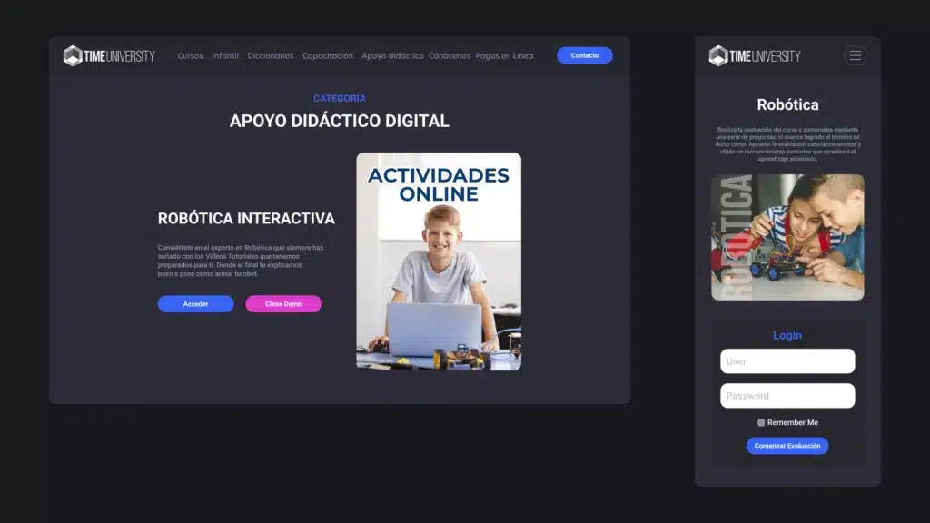Focus the User input field
The width and height of the screenshot is (930, 523).
pos(787,361)
